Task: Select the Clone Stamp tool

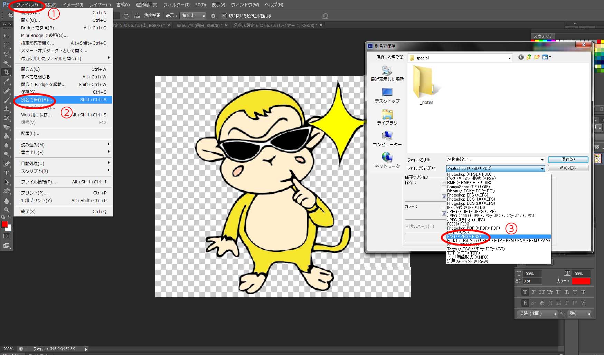Action: coord(7,109)
